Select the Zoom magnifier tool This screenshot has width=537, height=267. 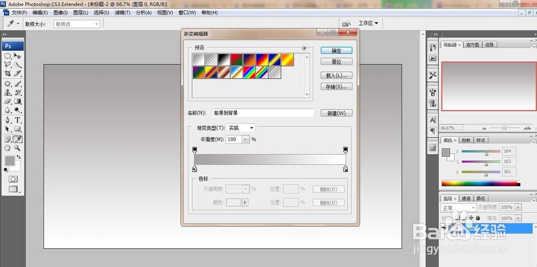(x=18, y=148)
